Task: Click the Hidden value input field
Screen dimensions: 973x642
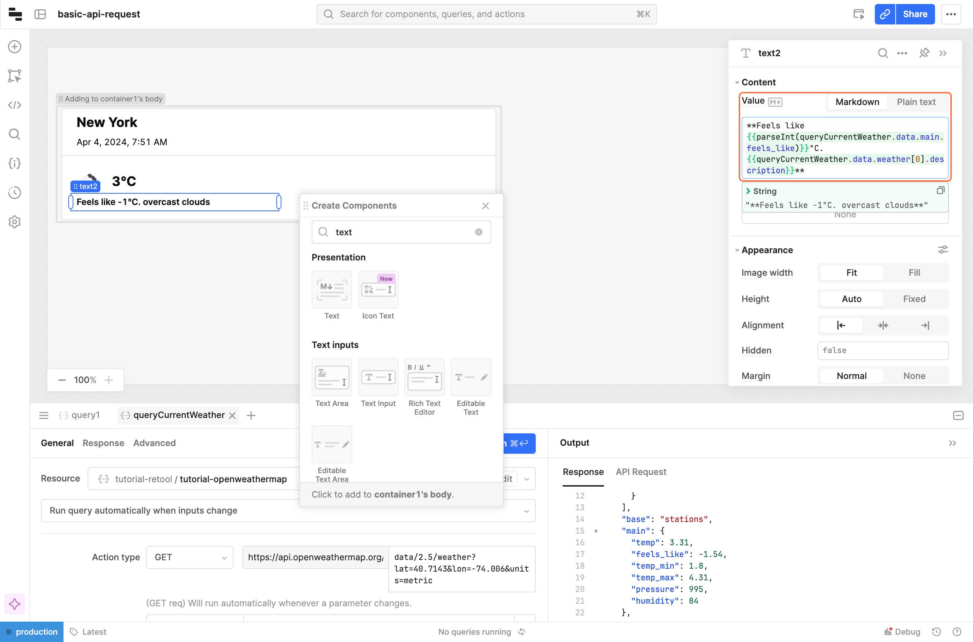Action: 882,351
